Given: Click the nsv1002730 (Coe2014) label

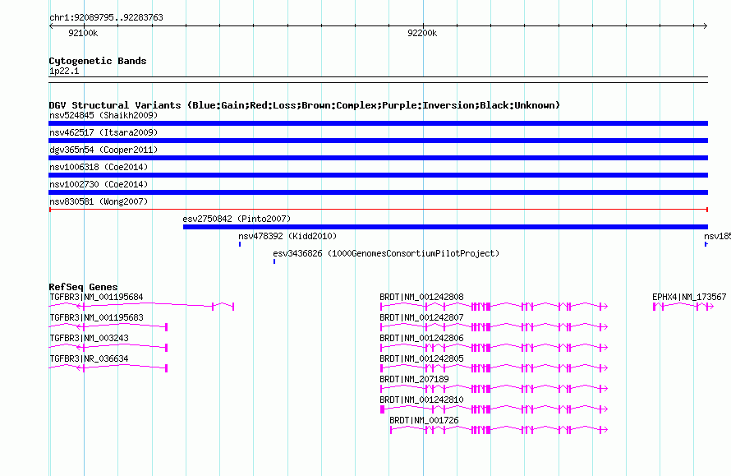Looking at the screenshot, I should pos(99,184).
